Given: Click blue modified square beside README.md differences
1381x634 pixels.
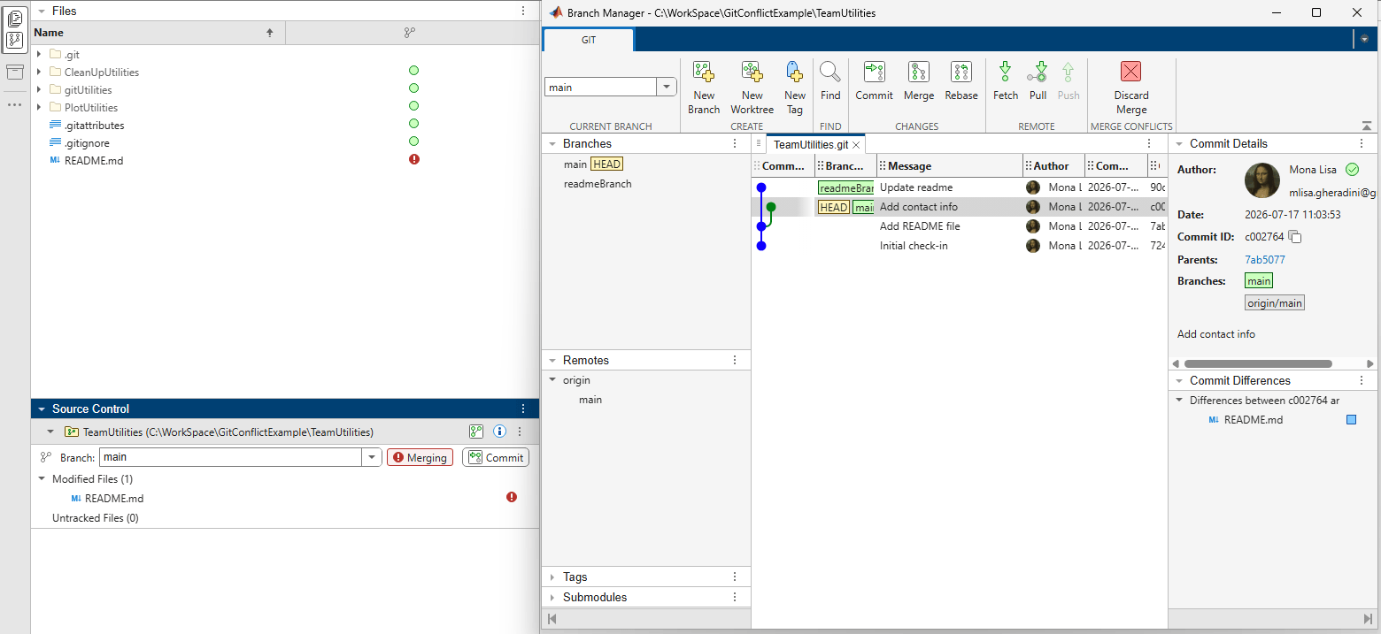Looking at the screenshot, I should point(1351,420).
